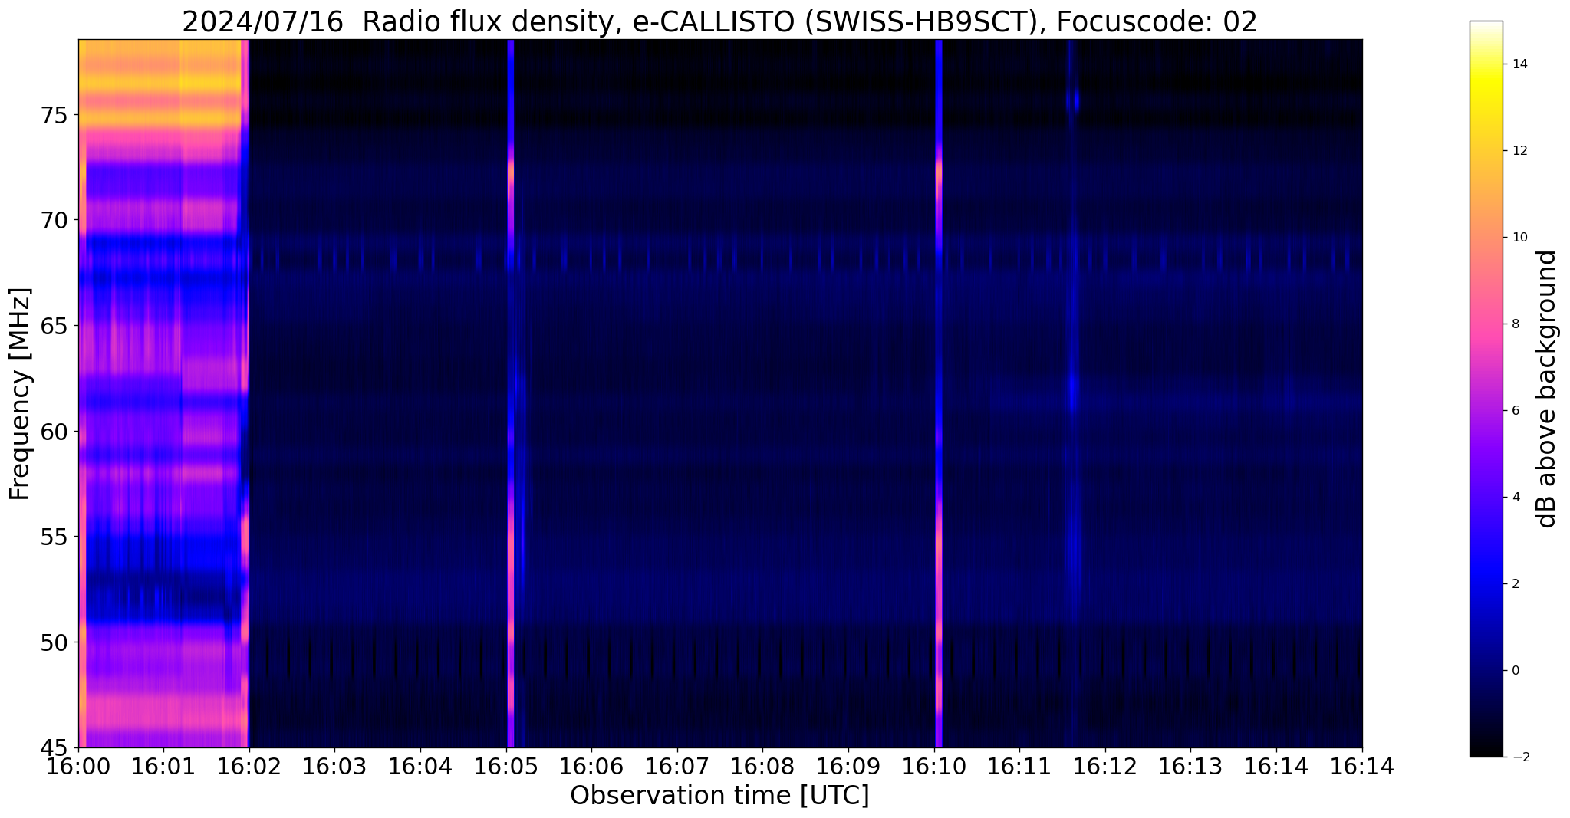Click the vertical burst stripe at 16:05
This screenshot has height=818, width=1570.
click(x=510, y=393)
